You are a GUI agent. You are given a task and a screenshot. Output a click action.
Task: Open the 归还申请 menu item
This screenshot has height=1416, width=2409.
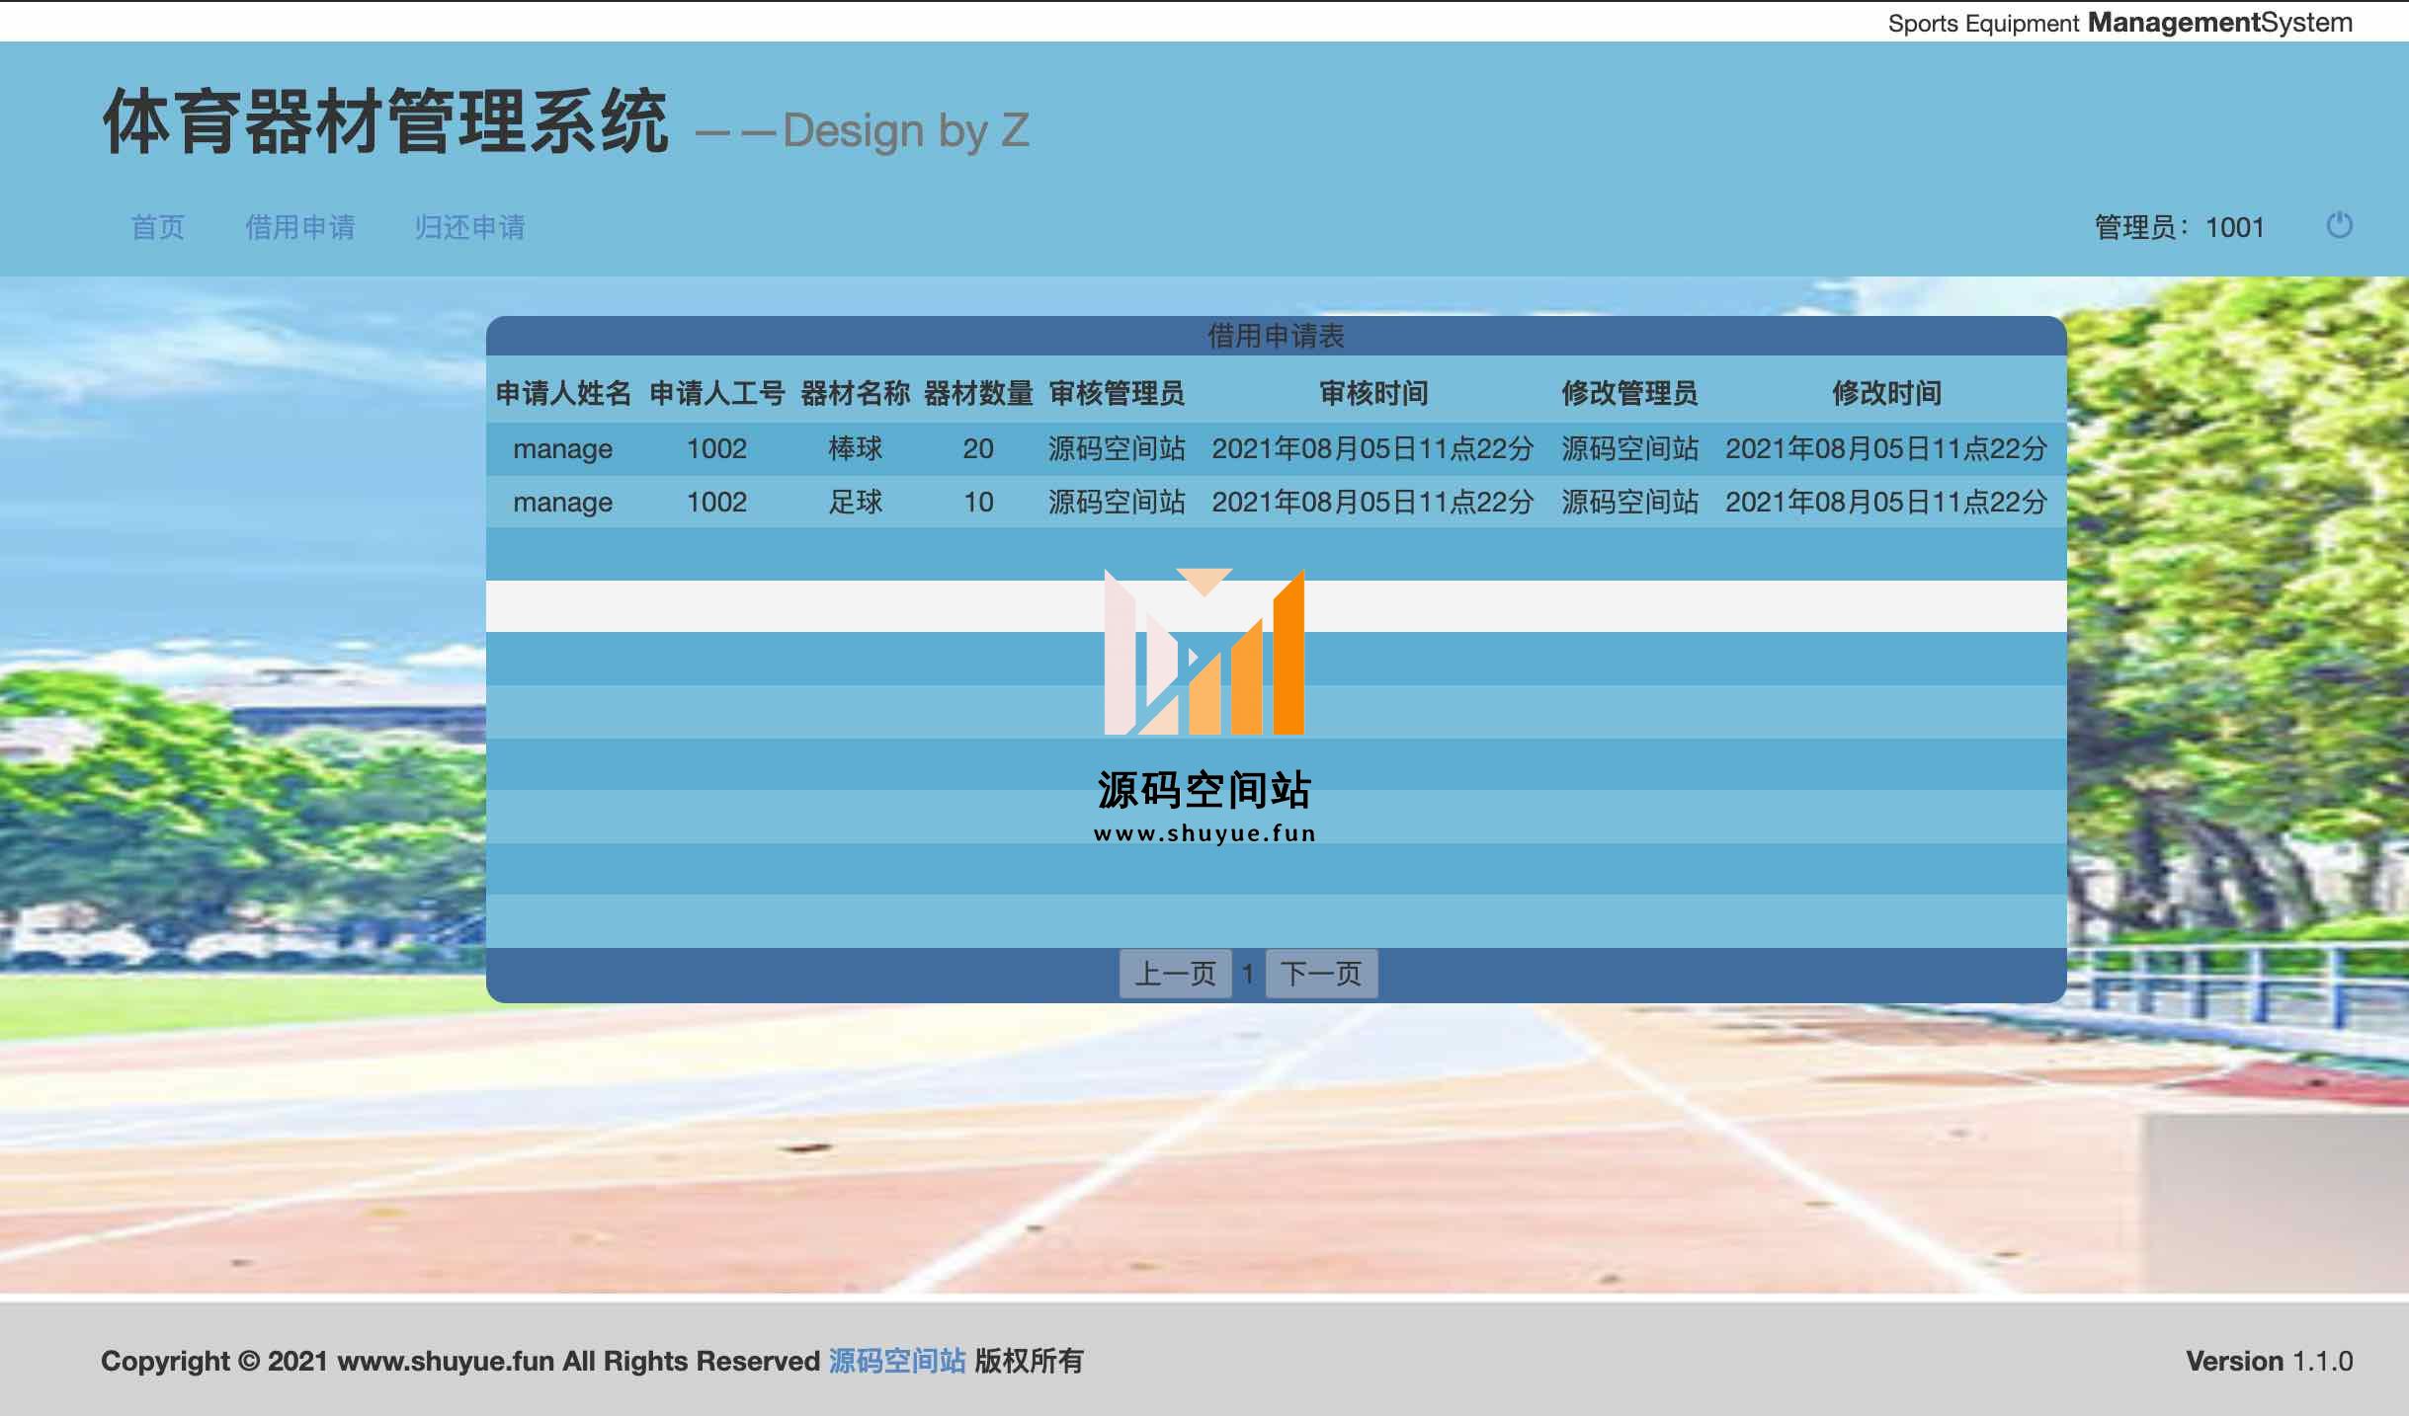pos(470,227)
